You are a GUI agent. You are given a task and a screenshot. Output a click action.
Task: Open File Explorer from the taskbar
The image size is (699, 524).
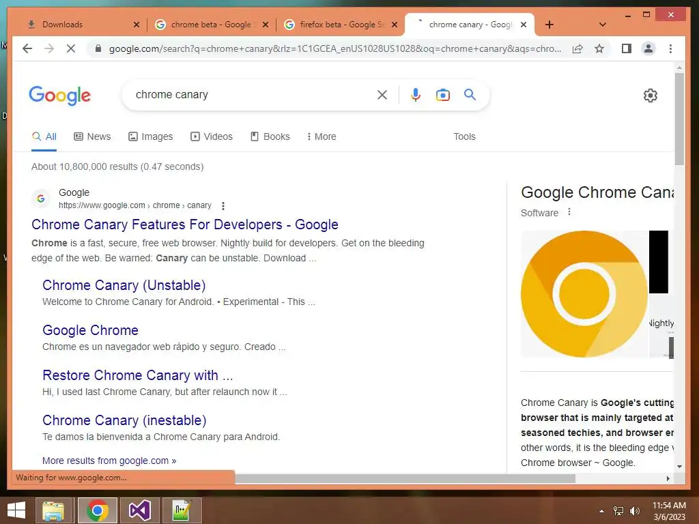pos(53,510)
